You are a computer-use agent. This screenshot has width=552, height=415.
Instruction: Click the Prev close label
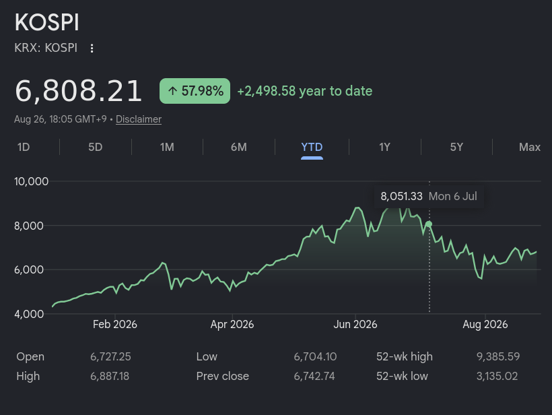coord(223,376)
